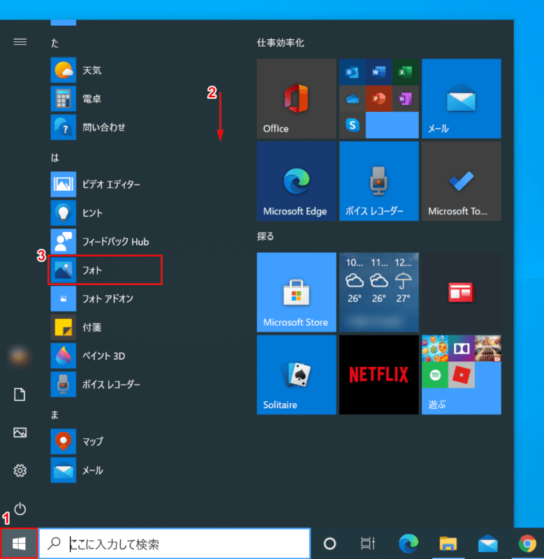544x559 pixels.
Task: Open Roblox in 遊ぶ tile group
Action: click(x=462, y=375)
